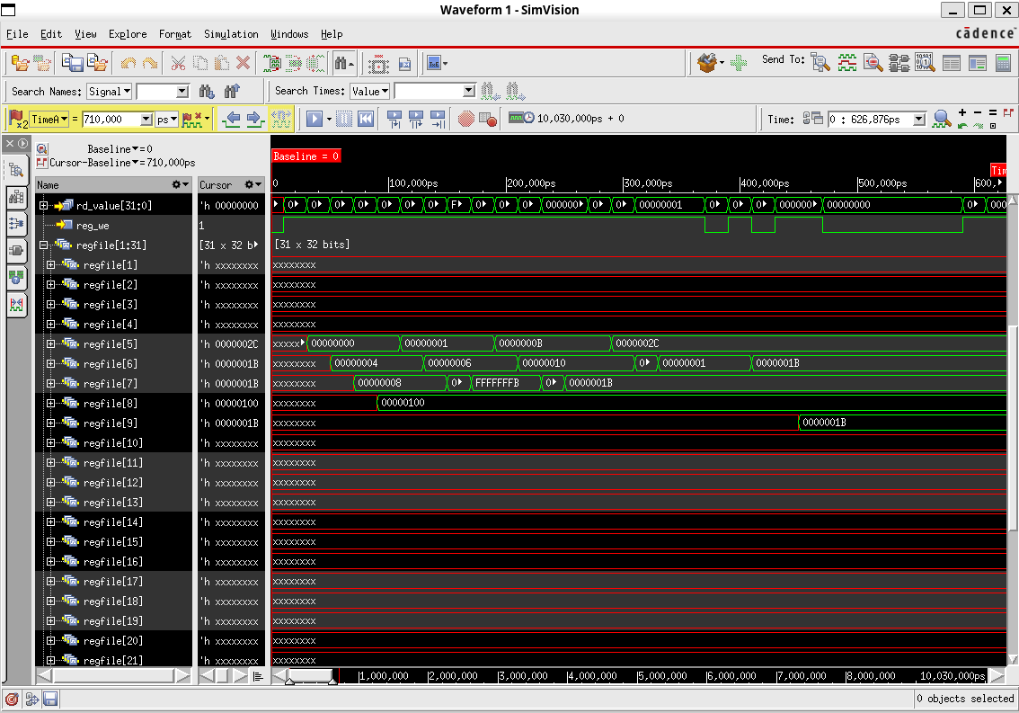The height and width of the screenshot is (713, 1019).
Task: Open the Explore menu
Action: [128, 34]
